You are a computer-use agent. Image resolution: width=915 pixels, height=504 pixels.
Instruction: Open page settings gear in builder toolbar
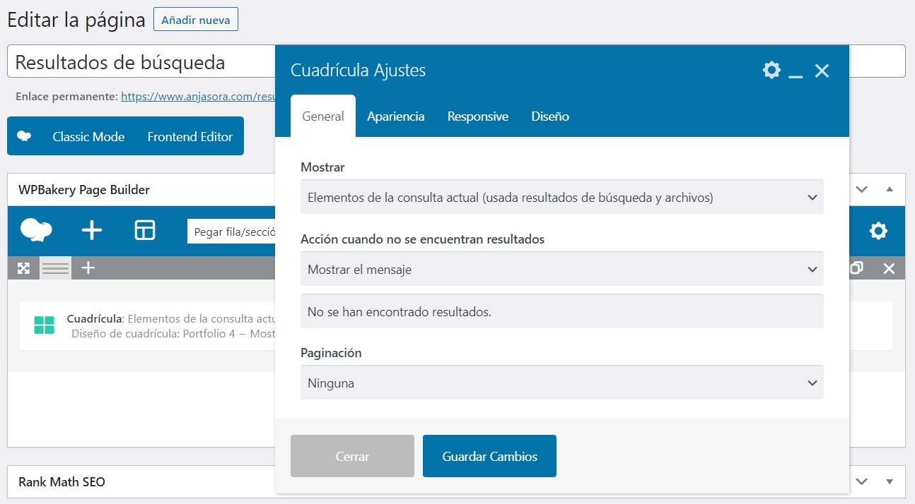pos(878,231)
